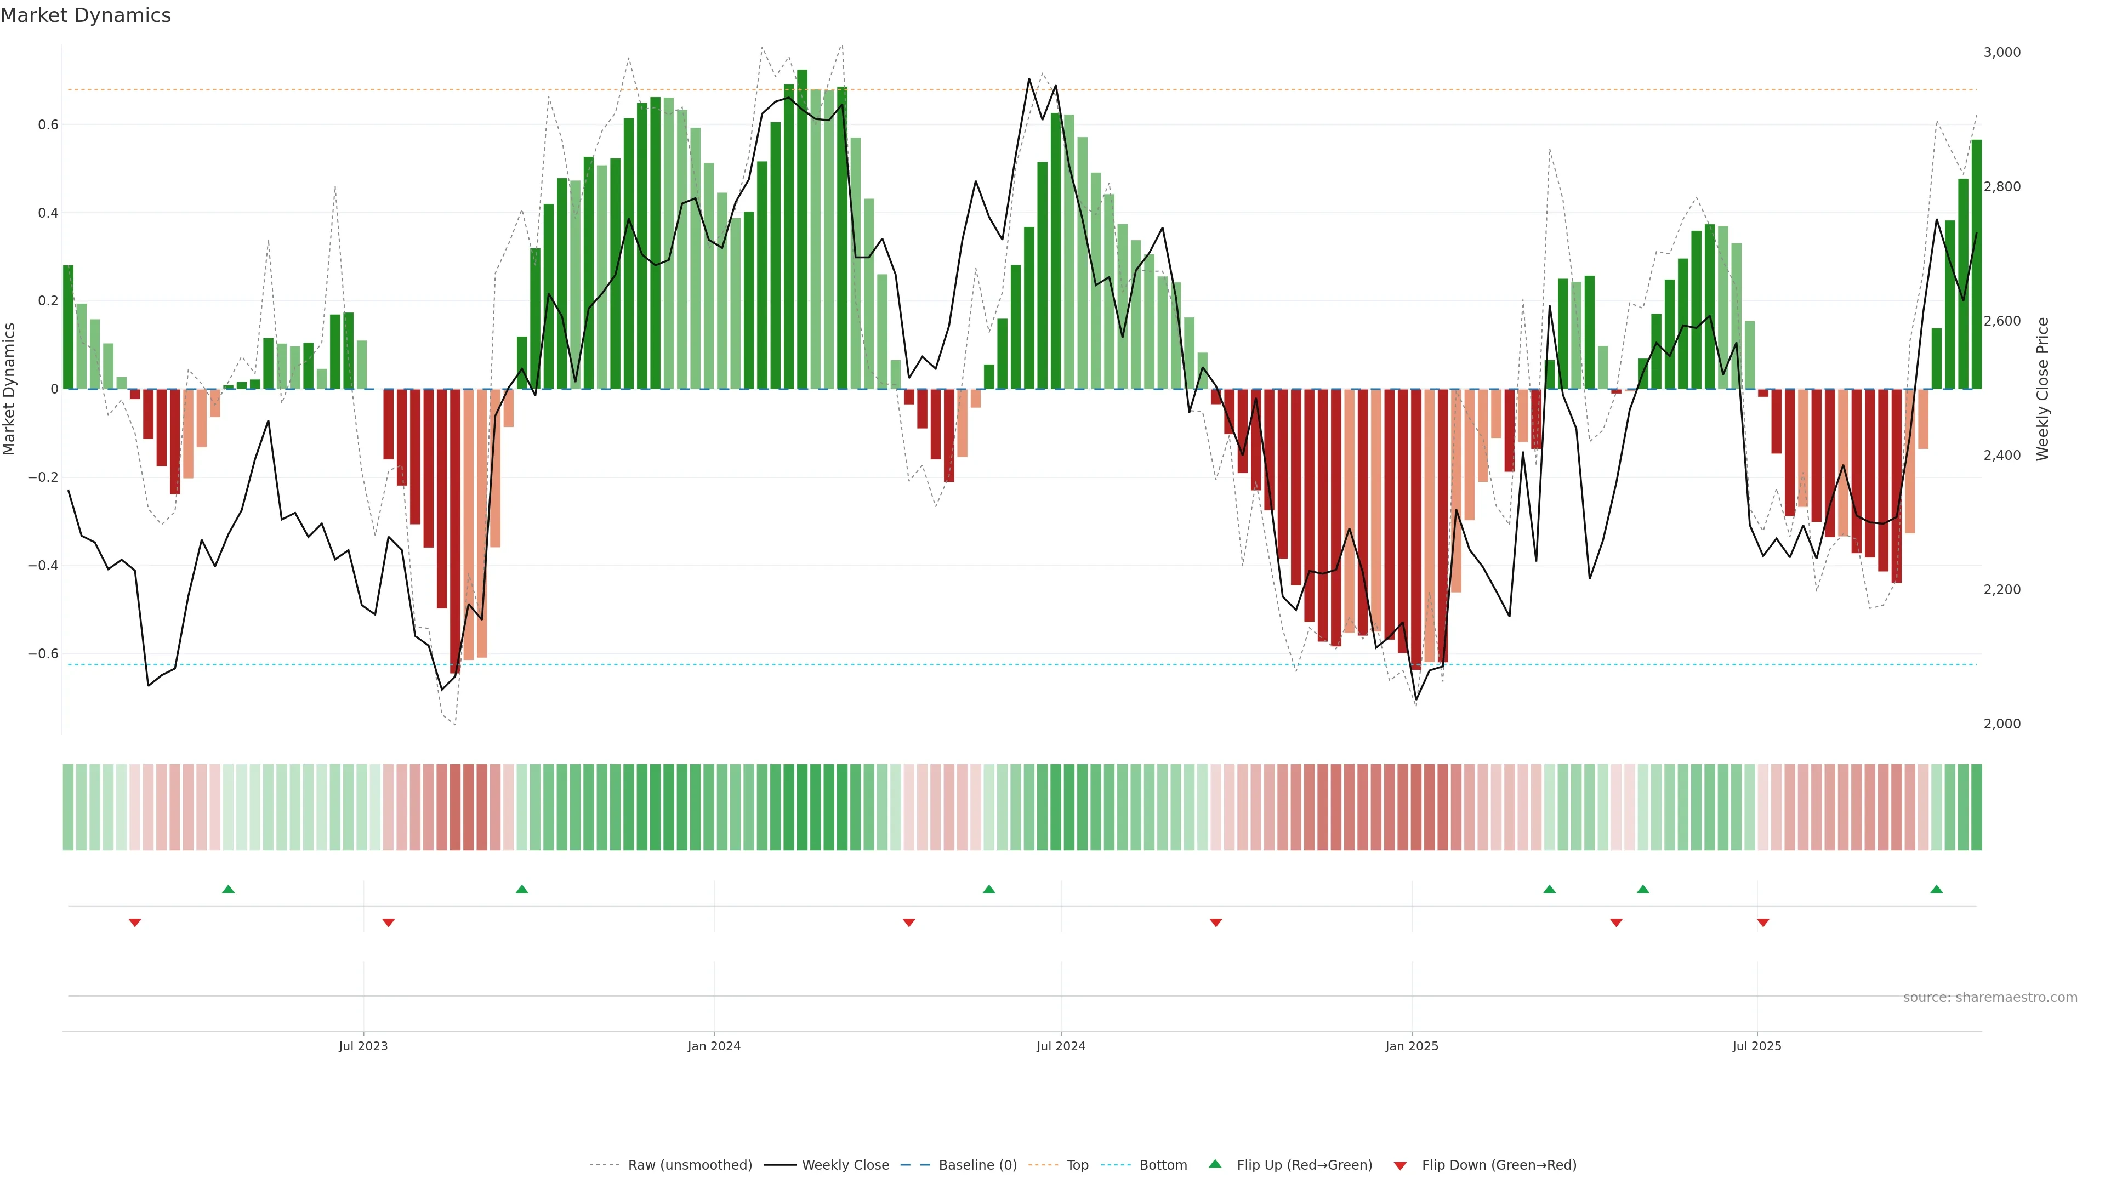Click the rightmost green heatmap strip cell
The width and height of the screenshot is (2105, 1184).
click(x=1976, y=806)
